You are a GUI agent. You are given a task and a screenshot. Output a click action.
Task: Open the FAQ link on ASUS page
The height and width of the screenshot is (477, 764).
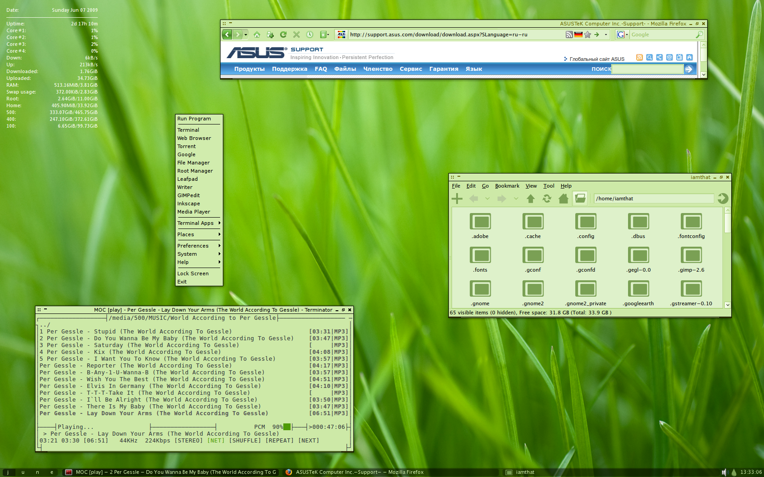tap(321, 69)
